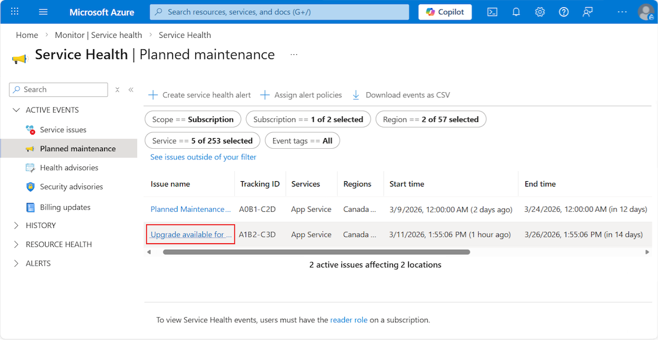Open the app launcher grid icon

[x=14, y=12]
